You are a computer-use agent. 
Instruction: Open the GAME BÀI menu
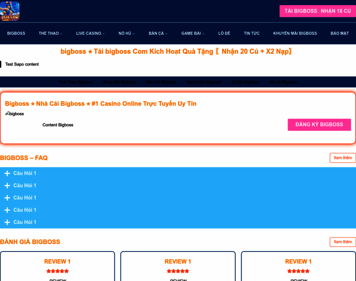(x=191, y=33)
